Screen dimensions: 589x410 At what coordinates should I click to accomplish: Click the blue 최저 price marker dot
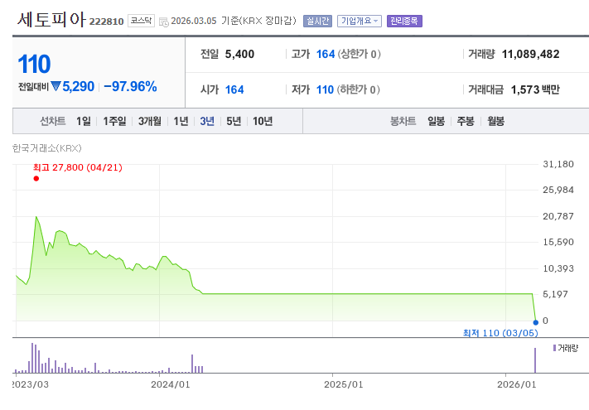[x=536, y=322]
